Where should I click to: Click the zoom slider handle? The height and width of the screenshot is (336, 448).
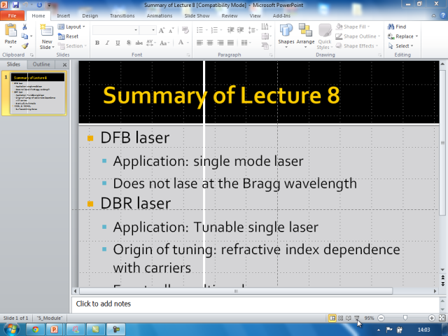tap(405, 318)
